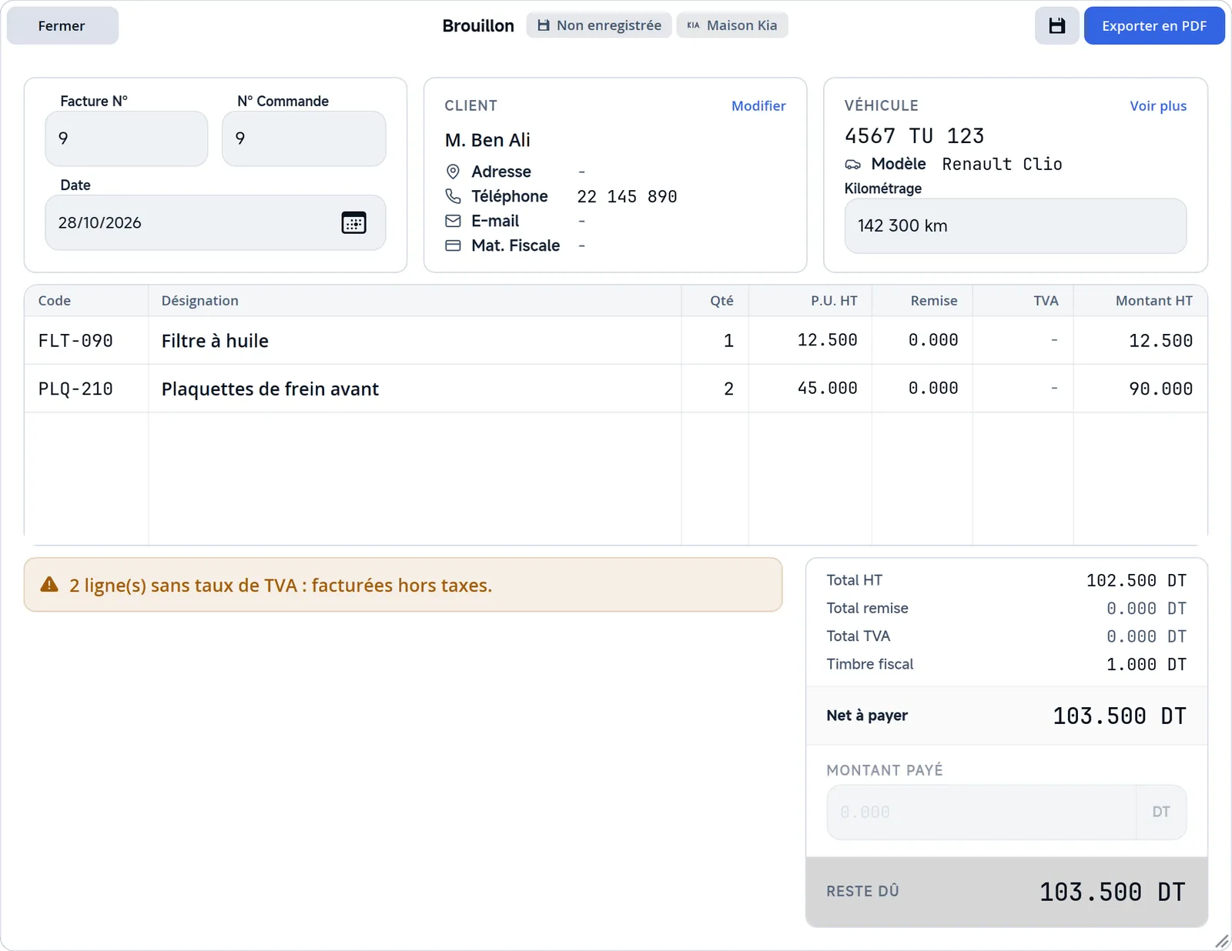Select designation Filtre à huile

pos(215,341)
